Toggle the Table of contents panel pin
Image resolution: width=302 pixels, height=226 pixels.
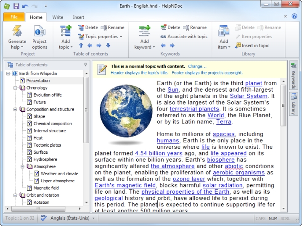click(x=86, y=65)
